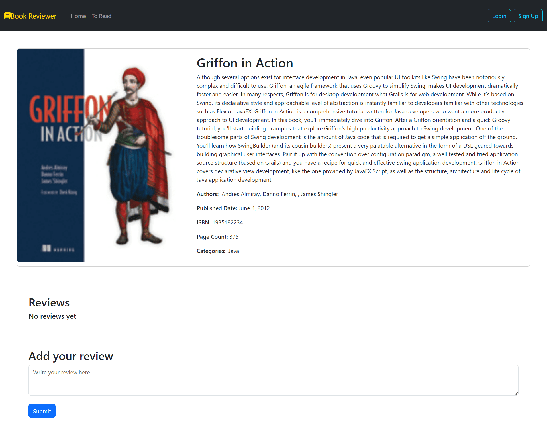Open the To Read list
The image size is (547, 446).
pos(101,16)
